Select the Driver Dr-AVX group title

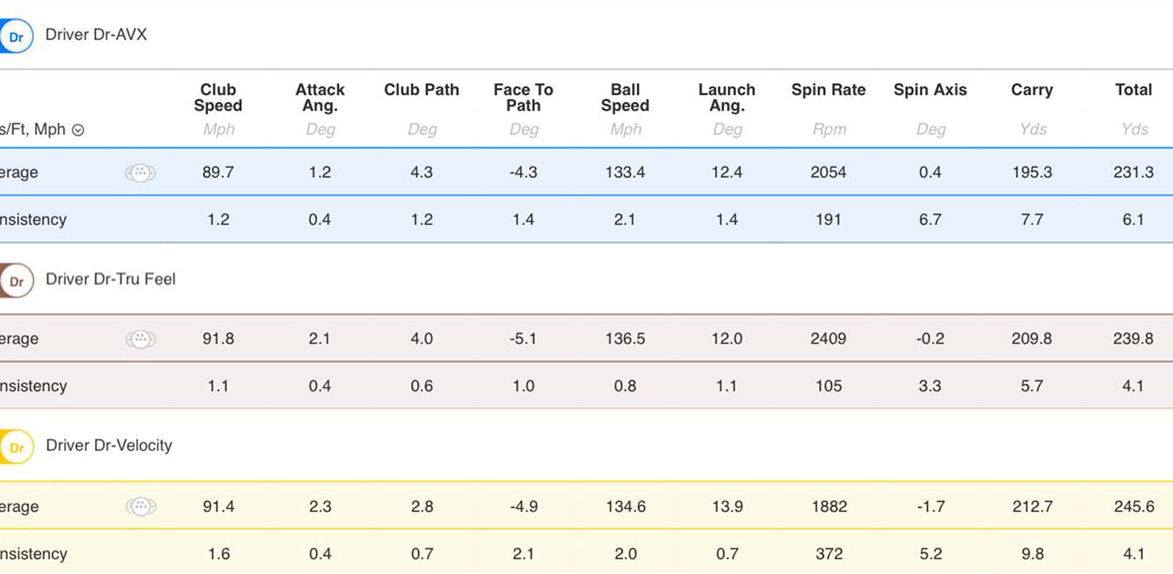tap(96, 35)
